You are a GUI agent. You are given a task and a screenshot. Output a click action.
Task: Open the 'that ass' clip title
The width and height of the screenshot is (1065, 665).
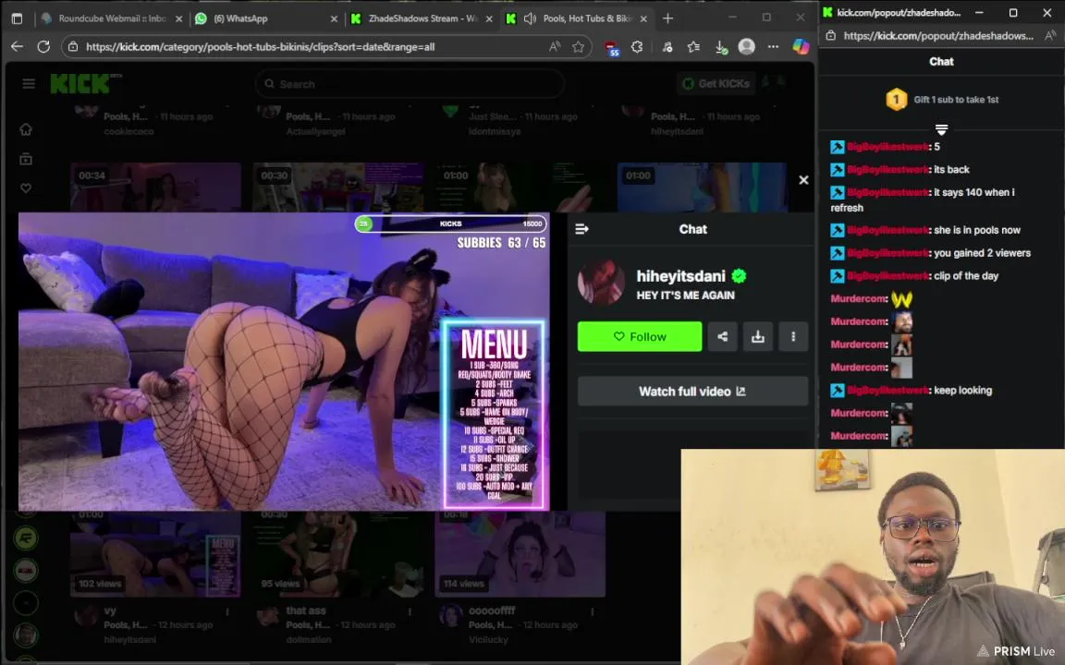pyautogui.click(x=306, y=611)
